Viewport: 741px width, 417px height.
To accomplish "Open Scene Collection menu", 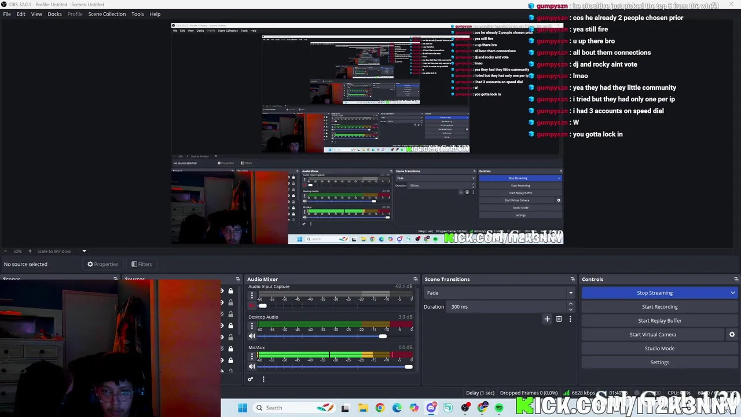I will 107,14.
